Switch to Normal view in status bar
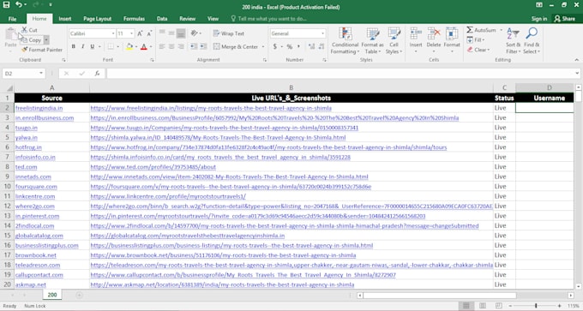The height and width of the screenshot is (311, 583). (x=466, y=306)
